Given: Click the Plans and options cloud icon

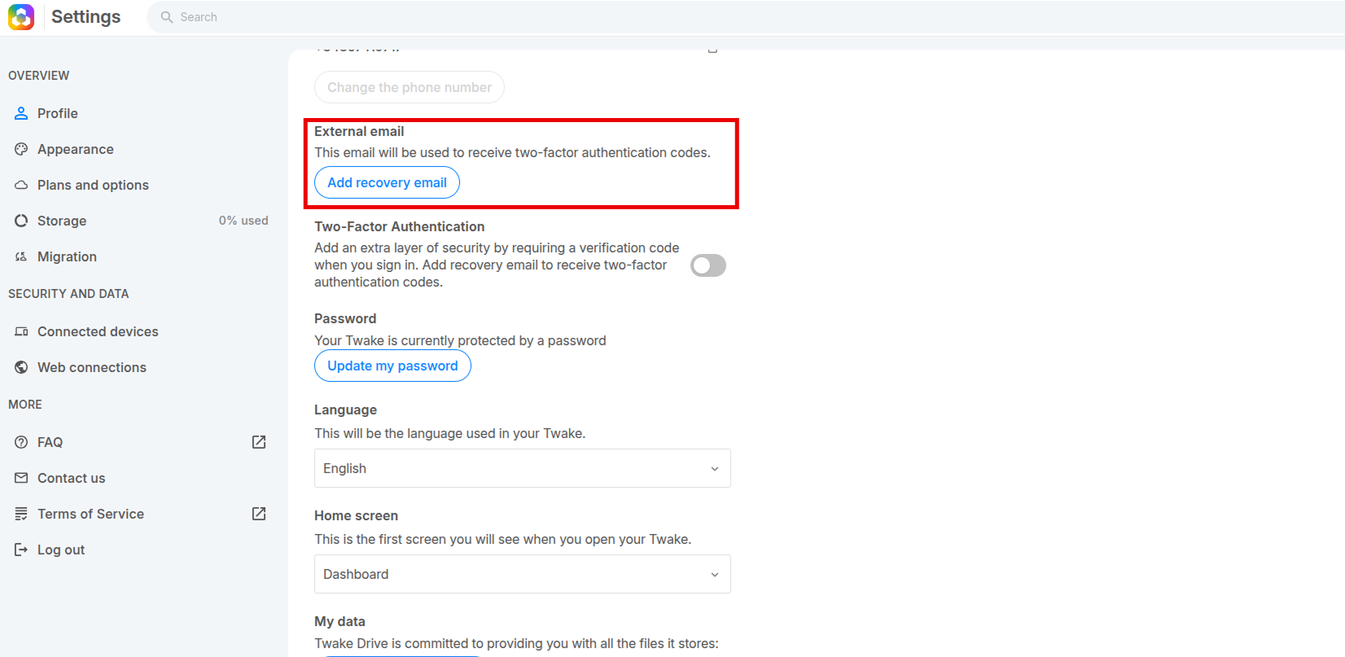Looking at the screenshot, I should [x=21, y=185].
